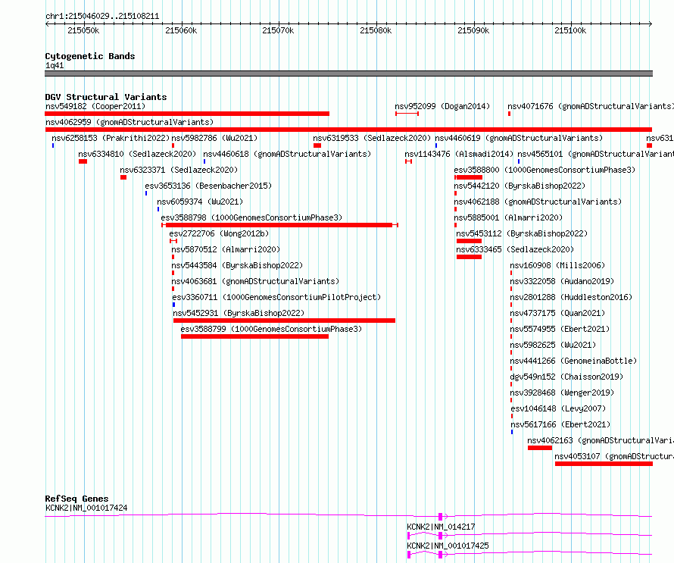The image size is (674, 563).
Task: Click the 215090k ruler position label
Action: [x=473, y=30]
